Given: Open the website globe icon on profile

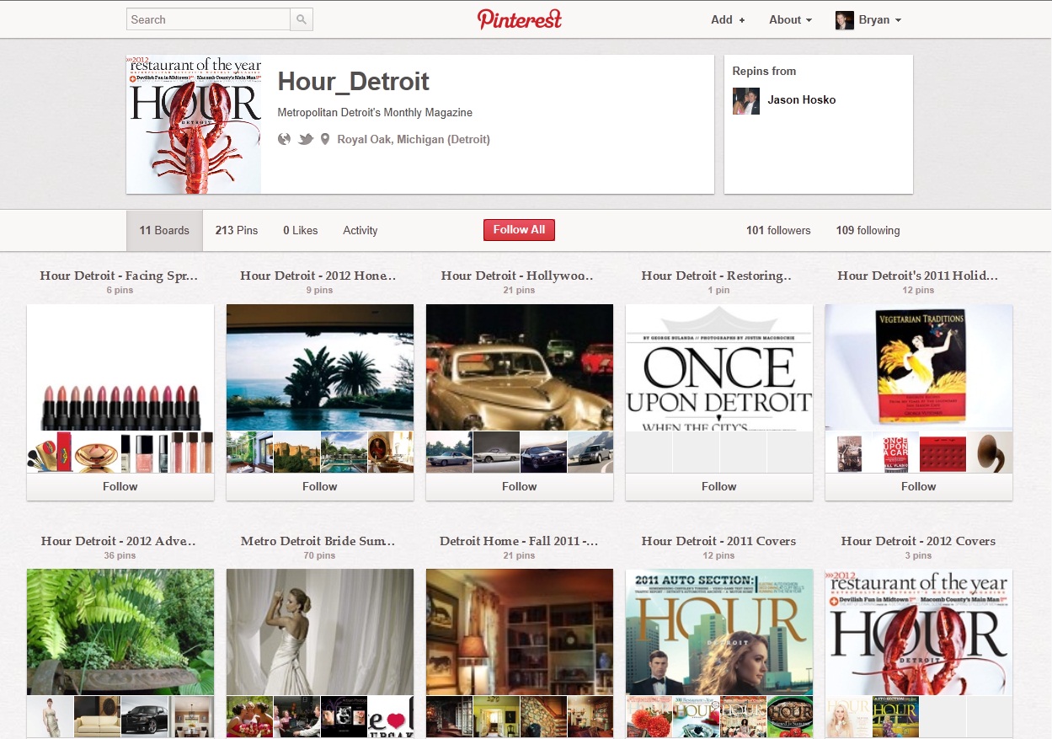Looking at the screenshot, I should [285, 139].
